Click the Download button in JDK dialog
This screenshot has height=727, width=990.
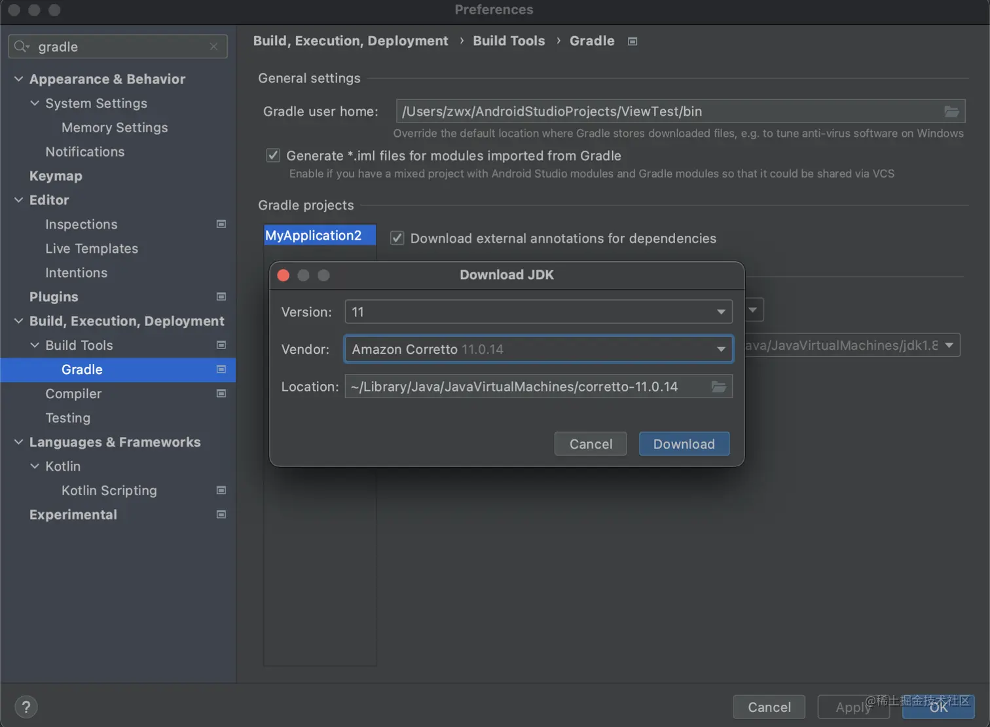[684, 444]
